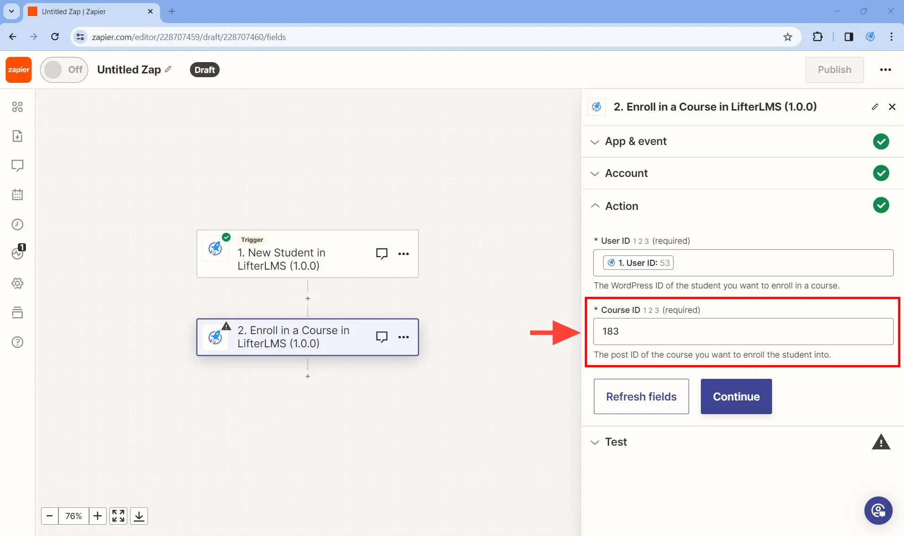Open the note icon on the Trigger step
904x536 pixels.
382,254
